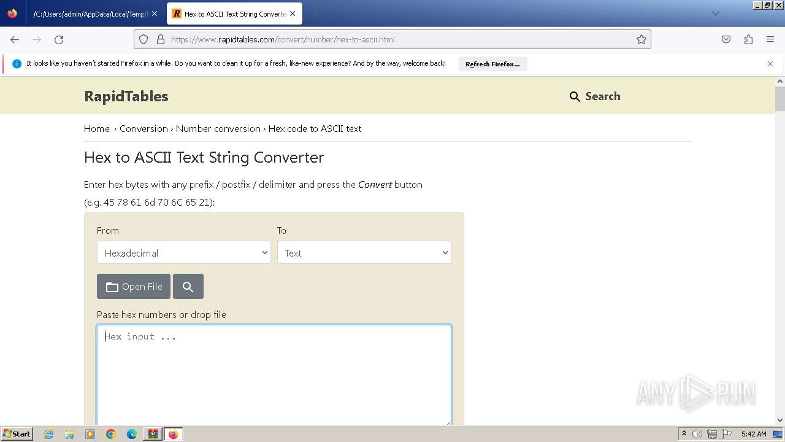785x442 pixels.
Task: Reload the page with refresh icon
Action: 59,39
